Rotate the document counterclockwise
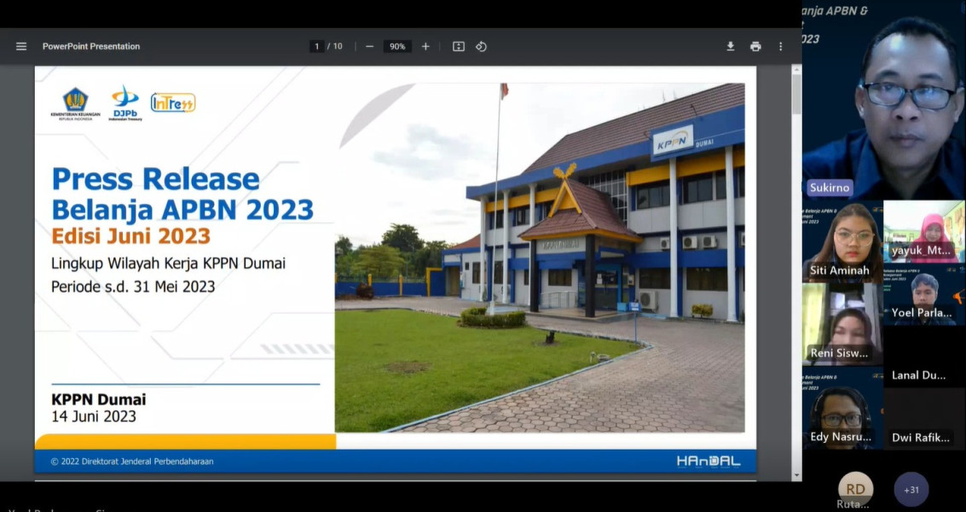 tap(482, 47)
